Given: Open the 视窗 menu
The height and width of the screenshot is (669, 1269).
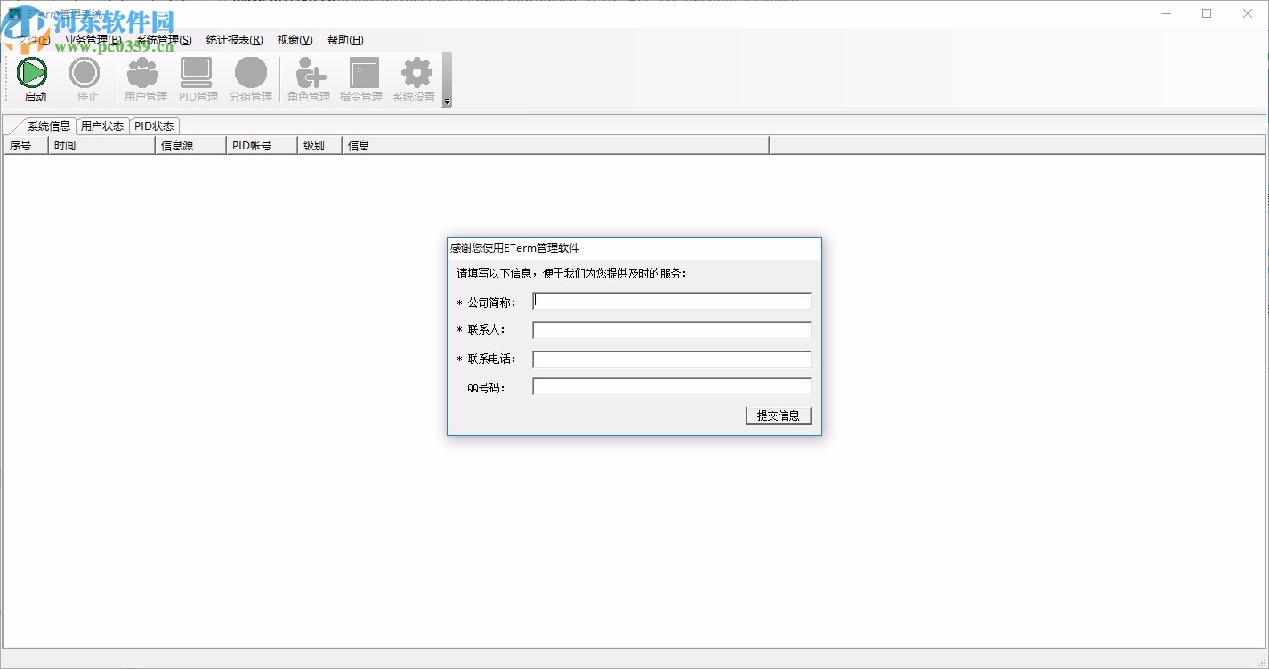Looking at the screenshot, I should [294, 40].
